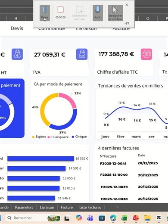This screenshot has width=168, height=224.
Task: Click the euro money bag HT icon
Action: coord(17,54)
